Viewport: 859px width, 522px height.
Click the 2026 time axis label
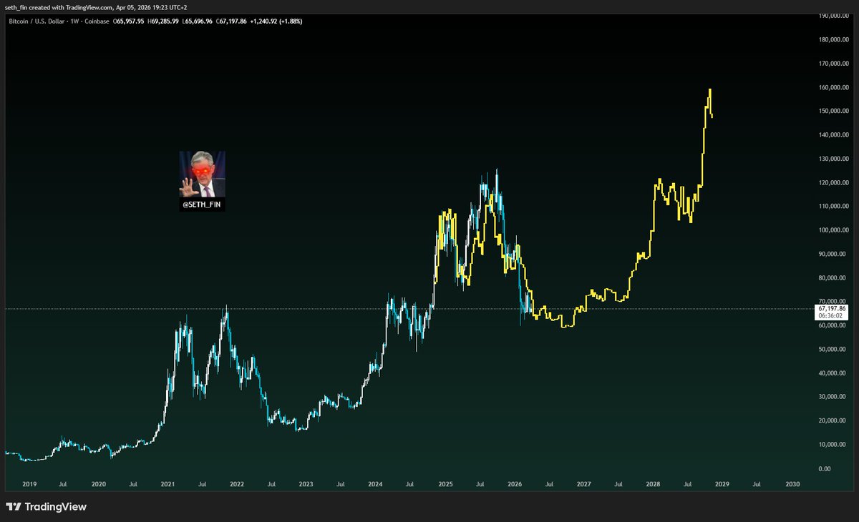pyautogui.click(x=514, y=484)
